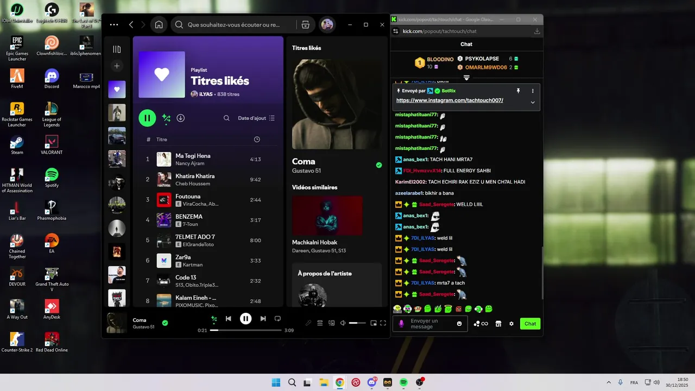
Task: Sort by duration clock column
Action: [257, 140]
